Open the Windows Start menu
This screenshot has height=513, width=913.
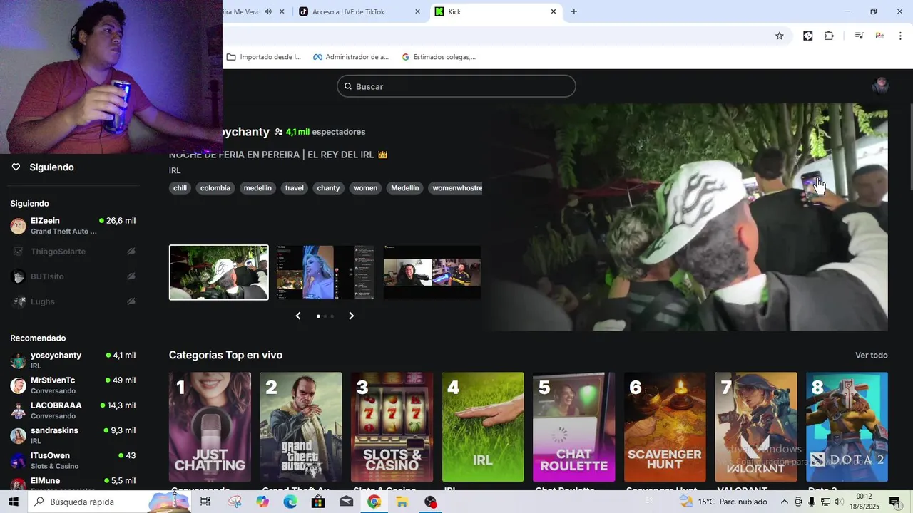[x=14, y=502]
